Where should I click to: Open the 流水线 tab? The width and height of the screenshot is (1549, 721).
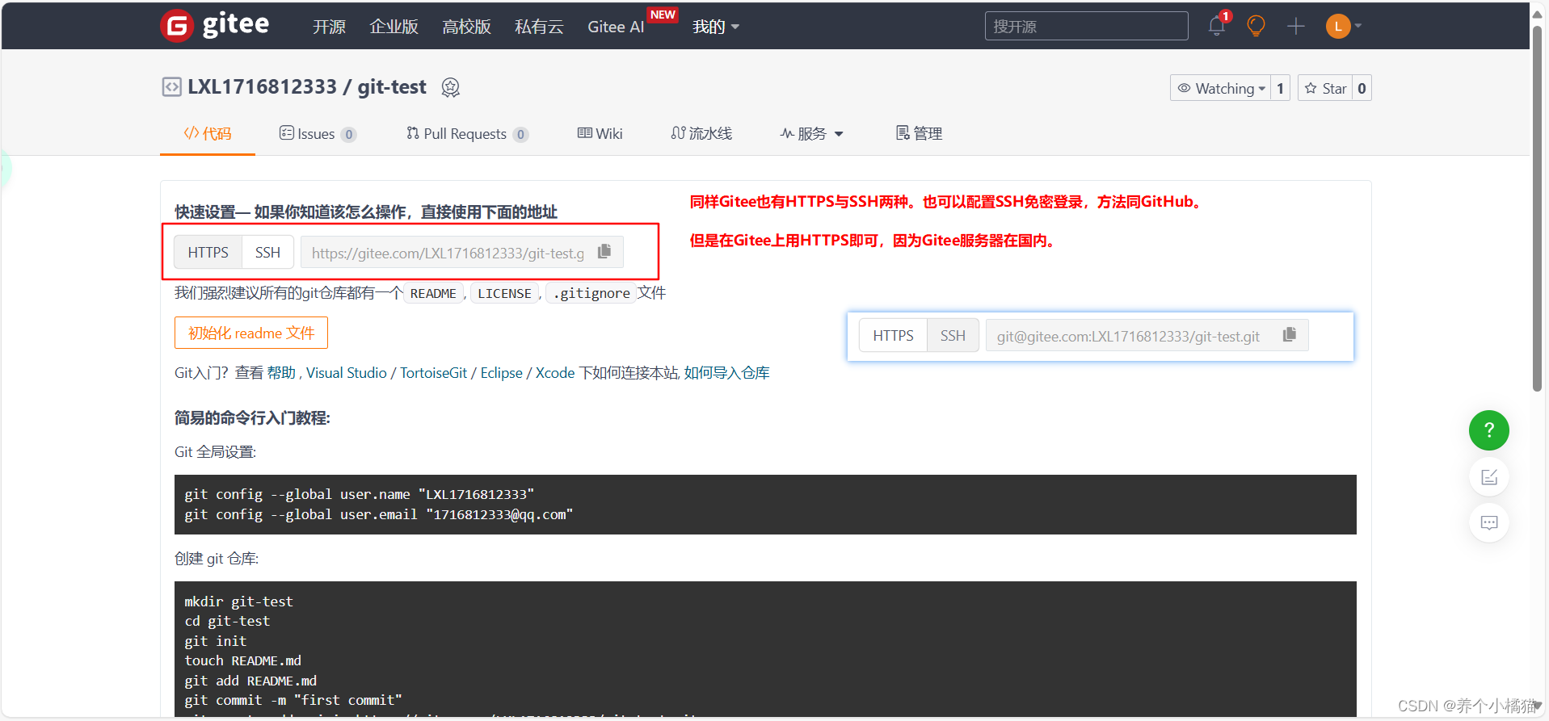tap(701, 133)
